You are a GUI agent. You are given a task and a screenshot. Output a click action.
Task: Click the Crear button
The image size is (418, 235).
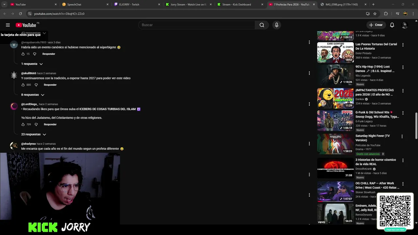376,25
